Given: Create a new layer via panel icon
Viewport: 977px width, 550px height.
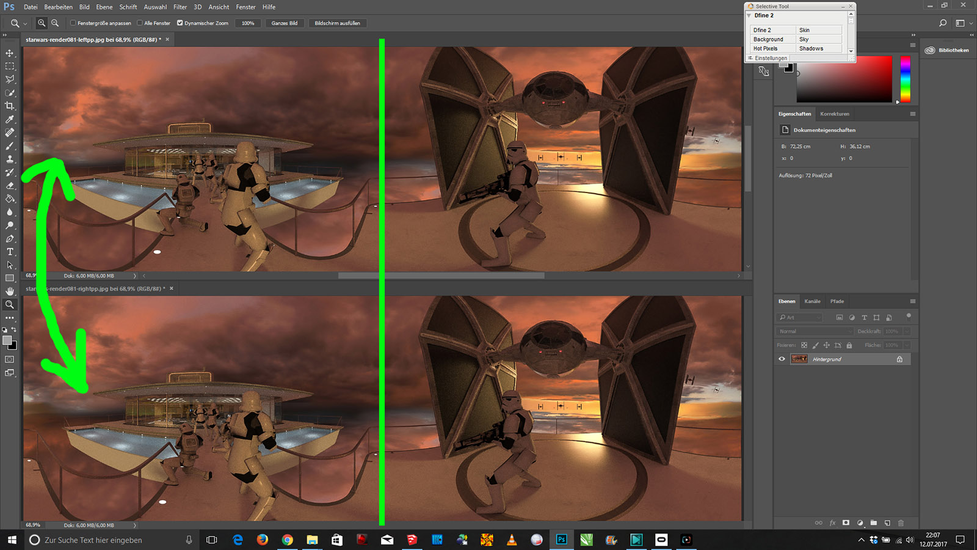Looking at the screenshot, I should tap(887, 523).
